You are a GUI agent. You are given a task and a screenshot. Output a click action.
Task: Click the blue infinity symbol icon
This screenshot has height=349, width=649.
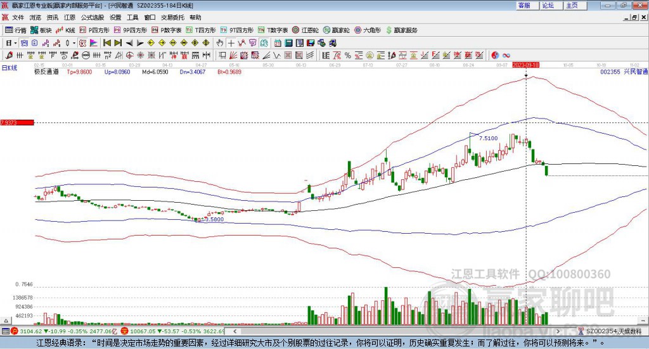[x=506, y=55]
